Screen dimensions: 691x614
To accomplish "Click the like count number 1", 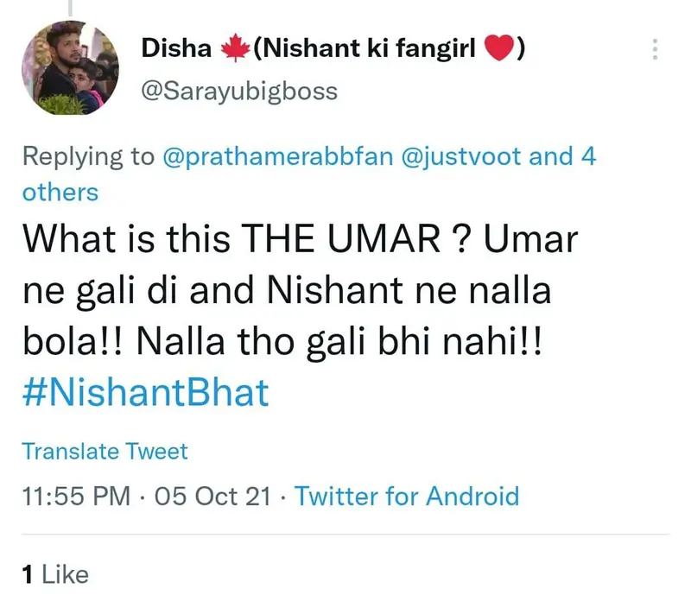I will click(x=28, y=574).
